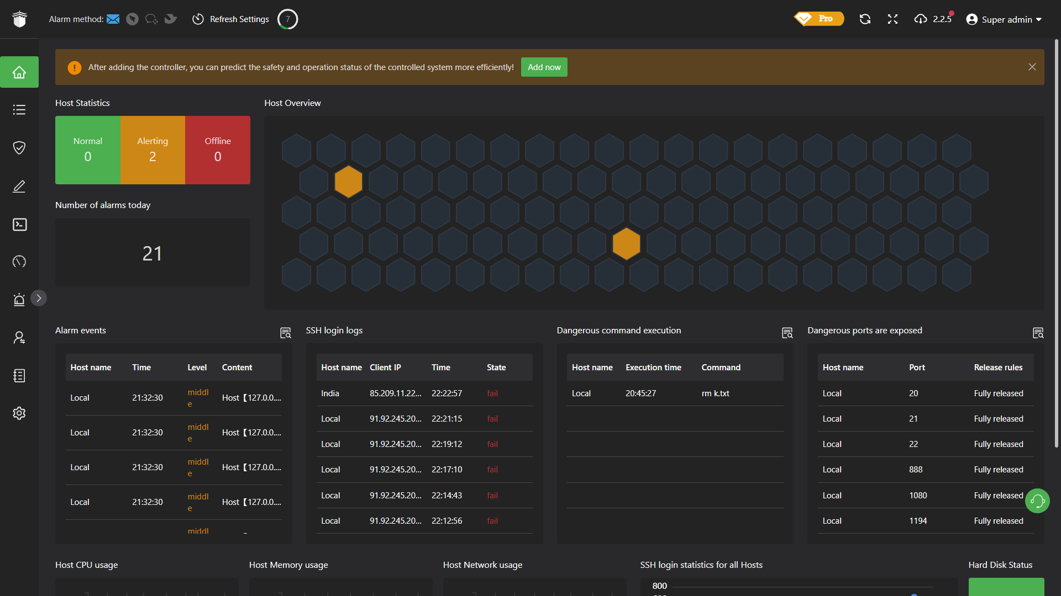
Task: Open the alarm siren sidebar icon
Action: click(19, 299)
